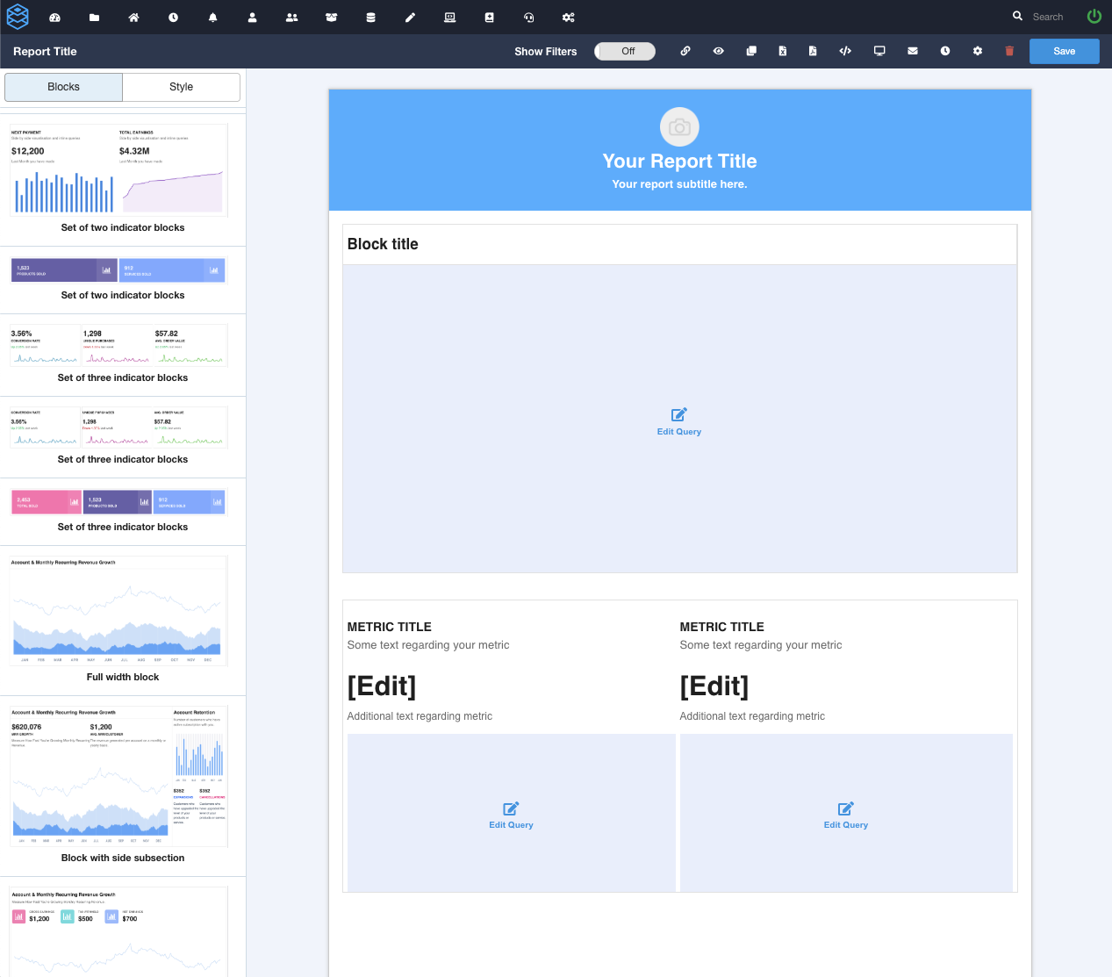Click the monitor display icon

tap(879, 51)
